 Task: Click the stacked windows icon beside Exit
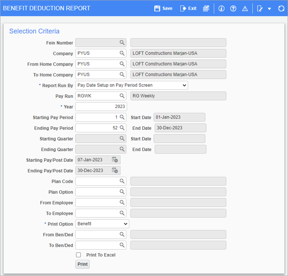[x=206, y=8]
